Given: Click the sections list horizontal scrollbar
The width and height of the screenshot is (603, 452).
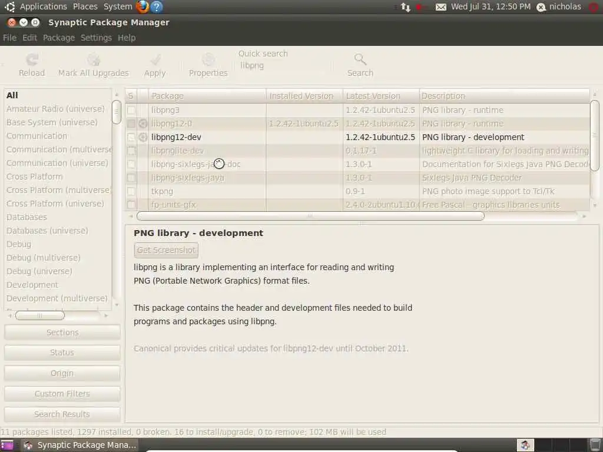Looking at the screenshot, I should click(39, 315).
